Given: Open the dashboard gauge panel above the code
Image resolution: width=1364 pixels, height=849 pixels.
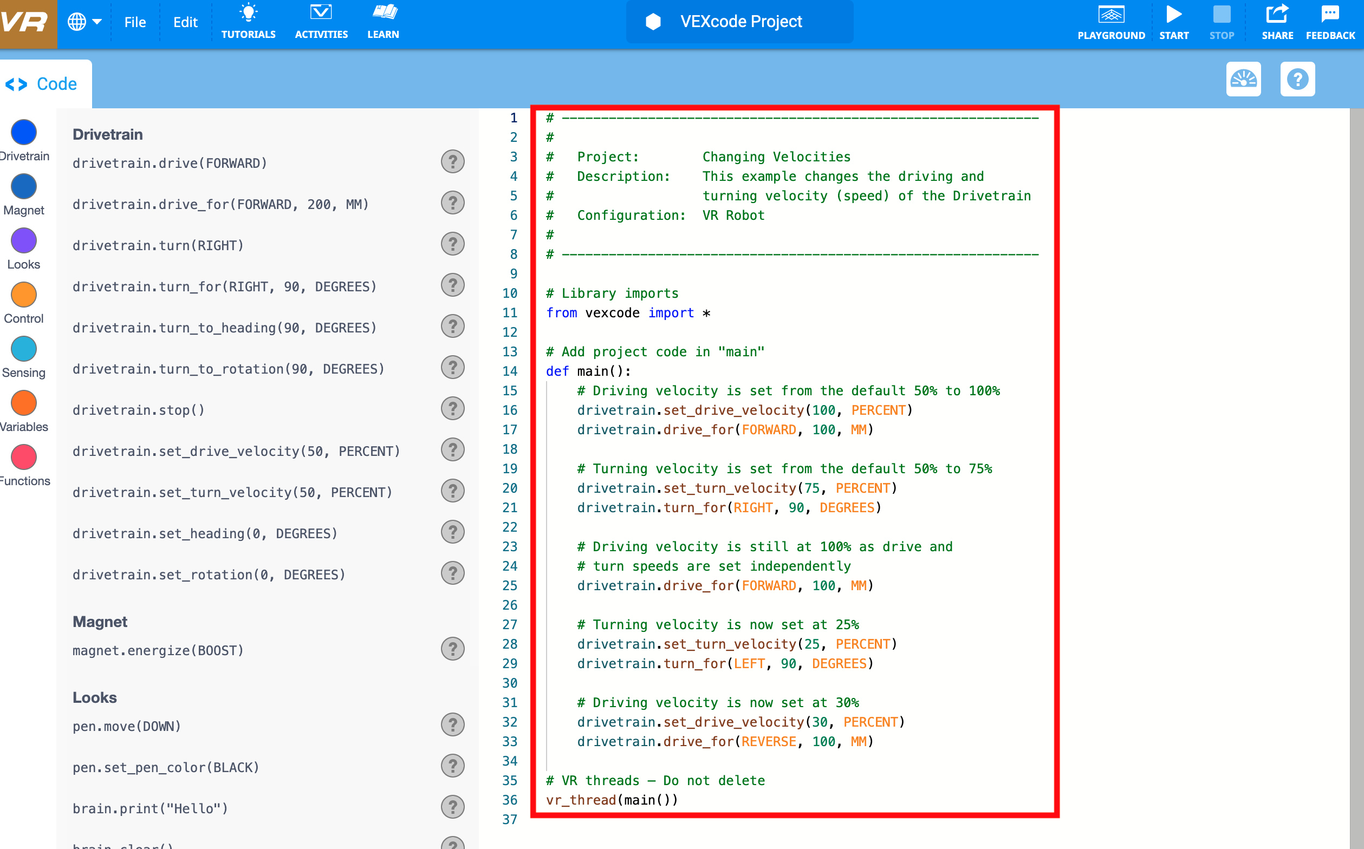Looking at the screenshot, I should (1244, 79).
